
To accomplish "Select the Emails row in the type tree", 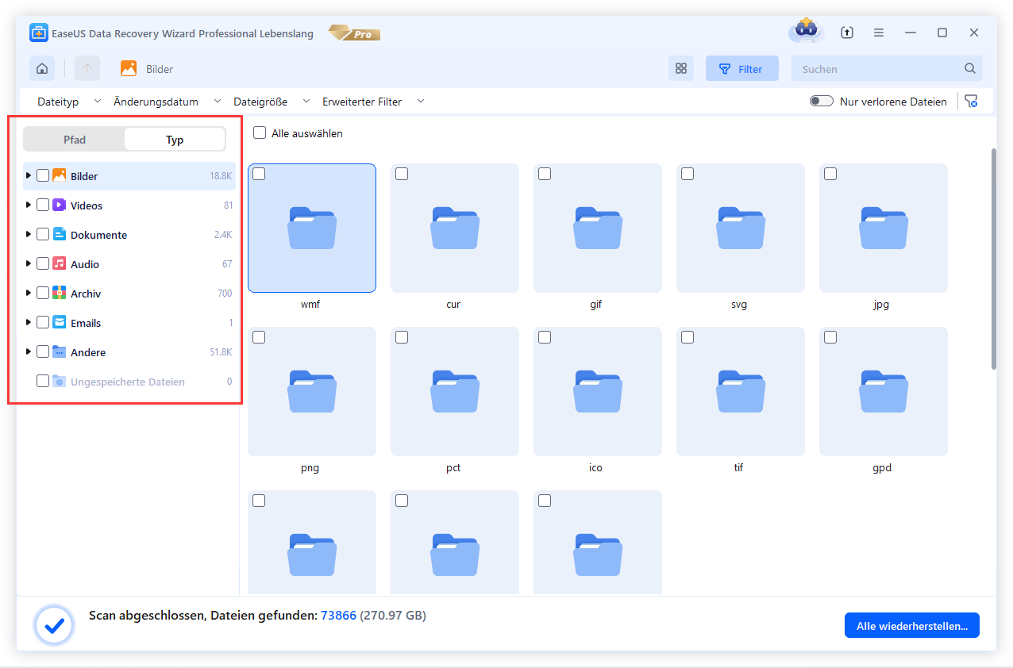I will pos(129,323).
